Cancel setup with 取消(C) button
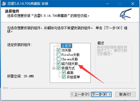The image size is (140, 101). 125,94
